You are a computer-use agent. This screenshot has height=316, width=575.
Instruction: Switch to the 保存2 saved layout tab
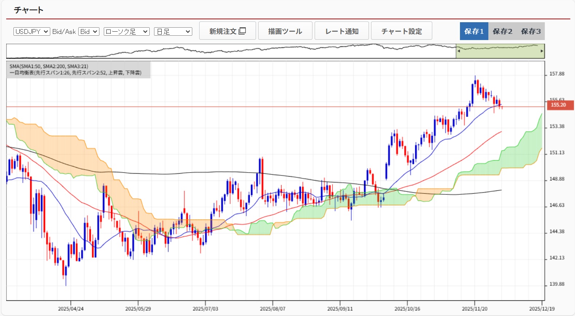tap(502, 31)
